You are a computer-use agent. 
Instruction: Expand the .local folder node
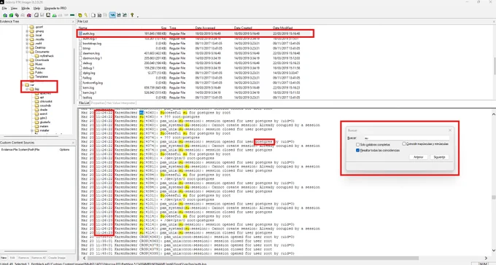click(x=27, y=36)
